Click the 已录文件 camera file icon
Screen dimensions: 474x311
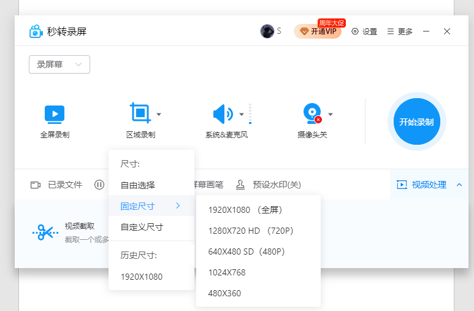[36, 185]
